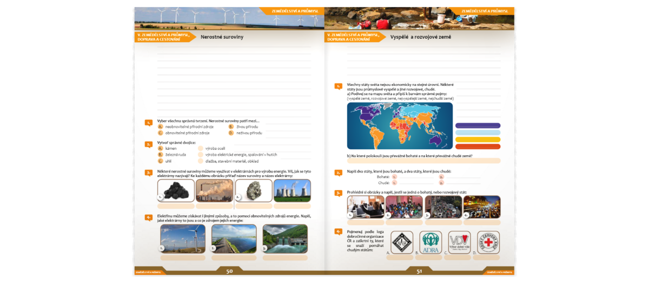Click the Český červený kříž logo
Viewport: 649px width, 282px height.
coord(488,243)
